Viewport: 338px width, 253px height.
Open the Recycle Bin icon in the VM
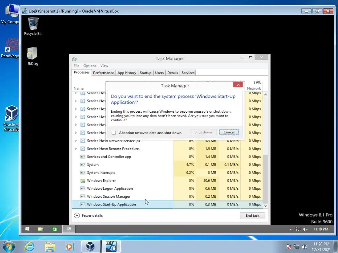(x=33, y=26)
